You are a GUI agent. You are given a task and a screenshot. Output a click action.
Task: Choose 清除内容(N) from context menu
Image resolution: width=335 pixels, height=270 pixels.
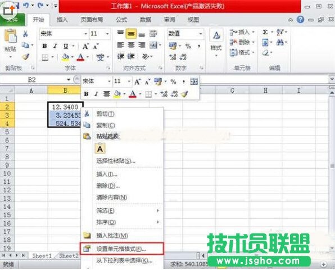[x=122, y=197]
